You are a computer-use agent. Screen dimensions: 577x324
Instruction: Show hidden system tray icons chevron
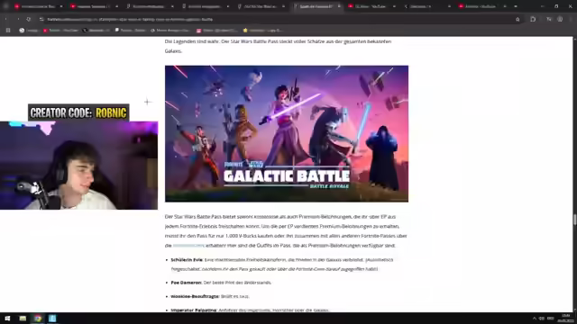(x=535, y=318)
